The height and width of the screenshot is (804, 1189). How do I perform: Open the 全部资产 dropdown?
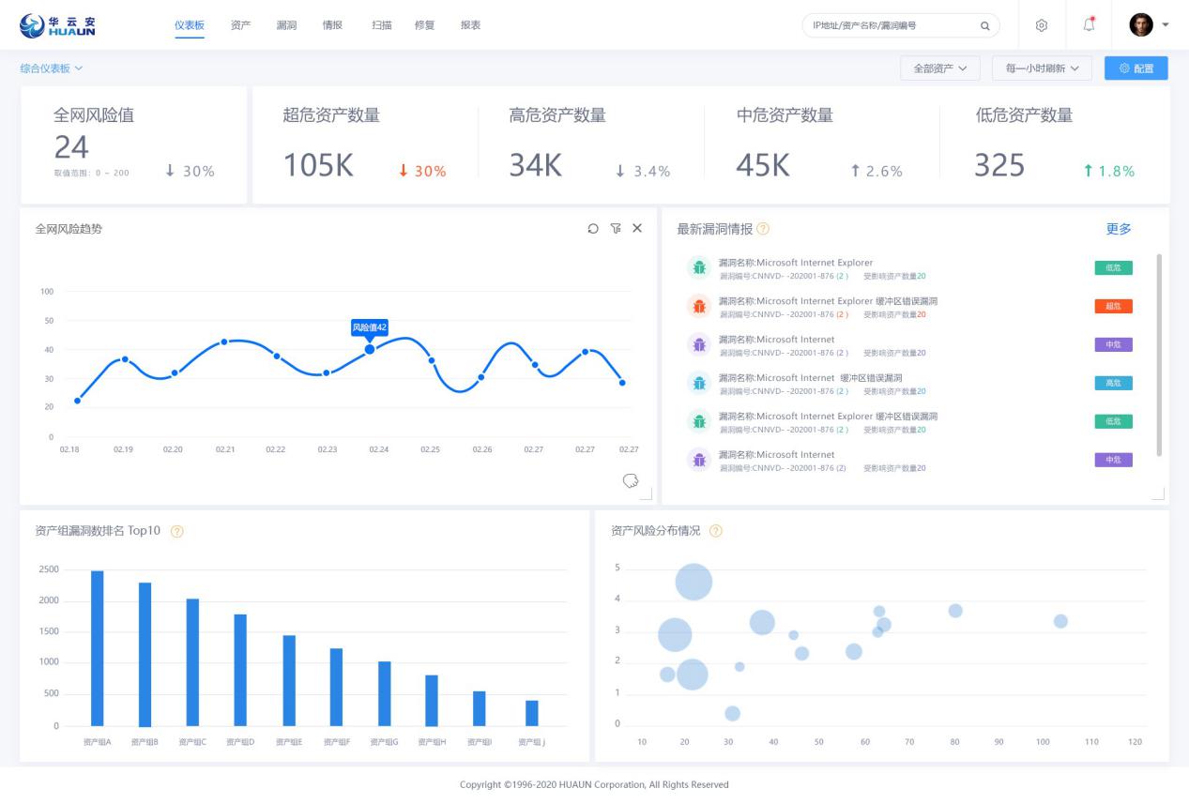click(x=940, y=68)
